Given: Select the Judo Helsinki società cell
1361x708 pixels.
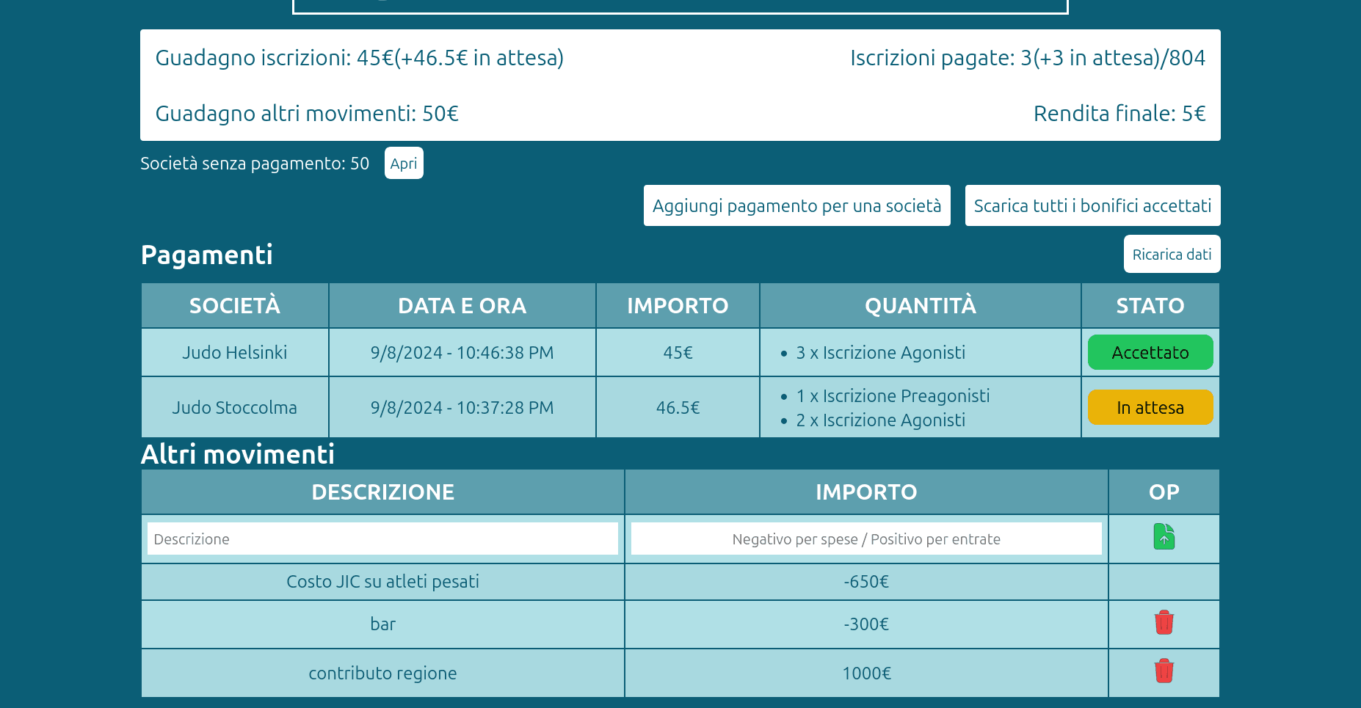Looking at the screenshot, I should click(234, 353).
